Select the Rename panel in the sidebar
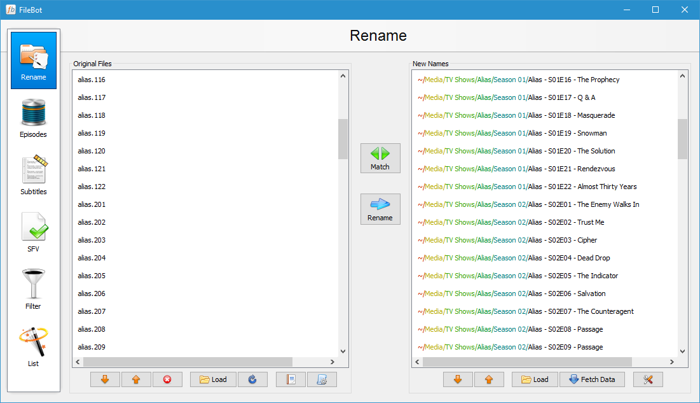This screenshot has width=700, height=403. tap(33, 59)
